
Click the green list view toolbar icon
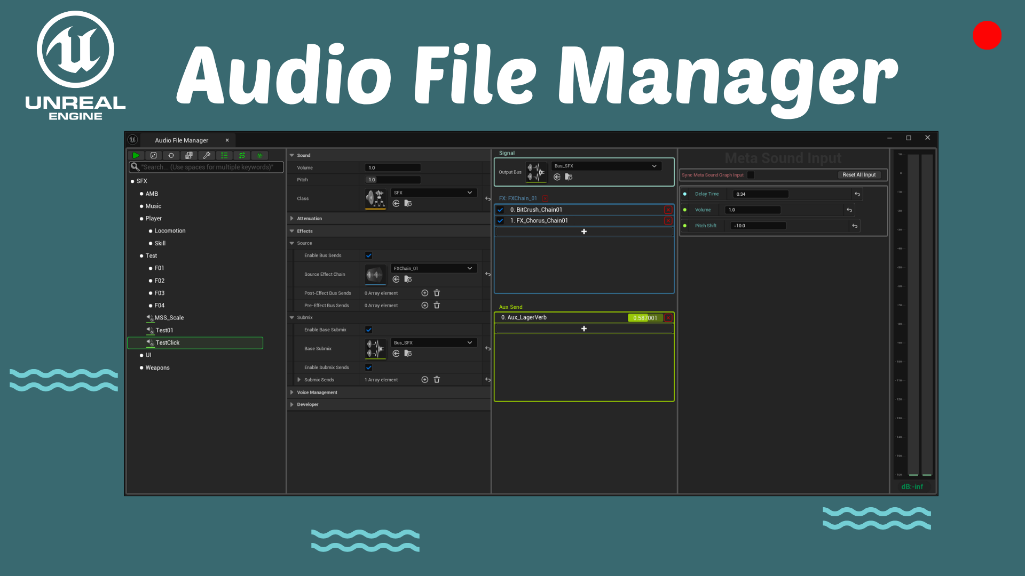(224, 155)
